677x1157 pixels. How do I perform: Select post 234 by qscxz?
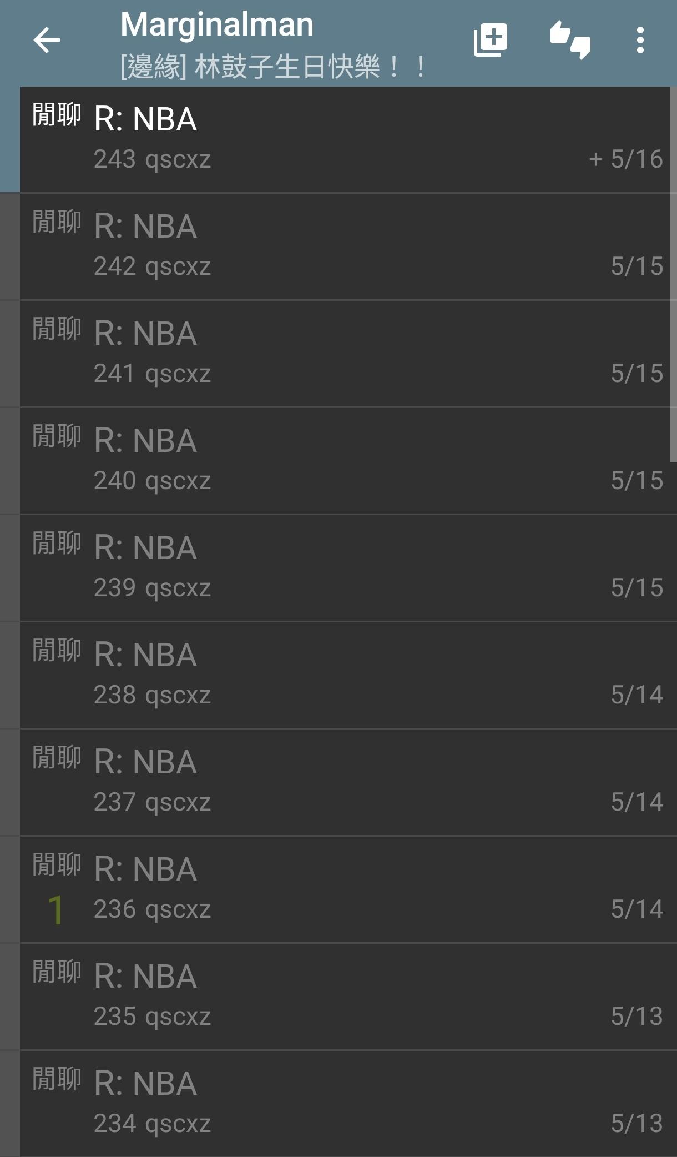(x=344, y=1104)
